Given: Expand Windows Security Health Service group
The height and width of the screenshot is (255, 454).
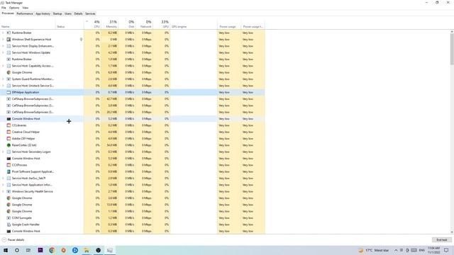Looking at the screenshot, I should tap(3, 191).
